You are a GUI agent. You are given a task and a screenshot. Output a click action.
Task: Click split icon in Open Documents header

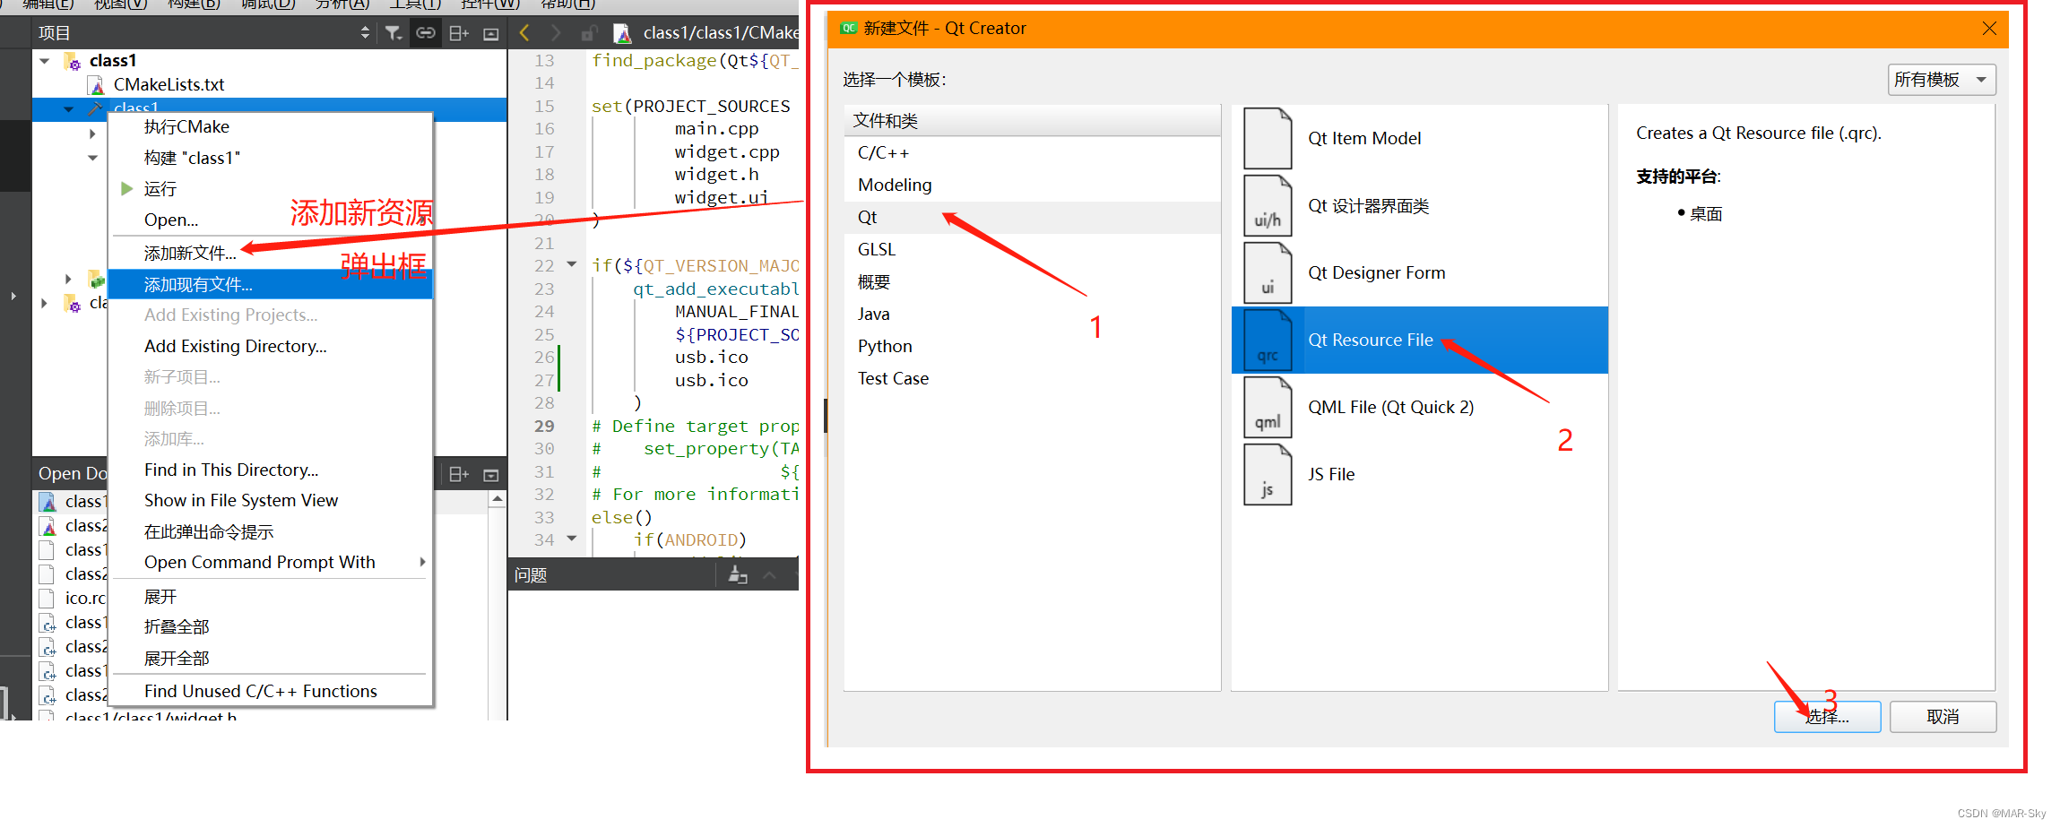459,474
